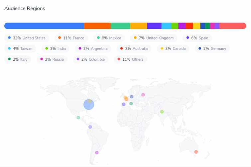251x167 pixels.
Task: Pick the 2% Germany legend chip
Action: point(212,48)
